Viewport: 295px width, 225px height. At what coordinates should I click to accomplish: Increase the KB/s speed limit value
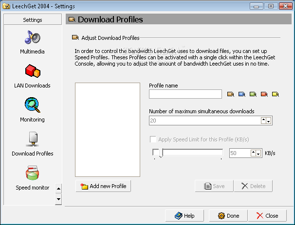click(x=254, y=153)
